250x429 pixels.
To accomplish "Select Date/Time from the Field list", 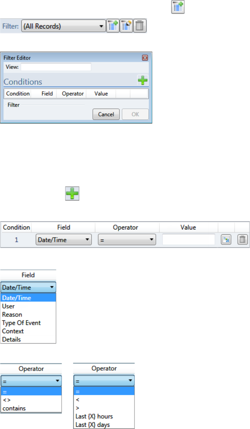I will click(x=28, y=298).
